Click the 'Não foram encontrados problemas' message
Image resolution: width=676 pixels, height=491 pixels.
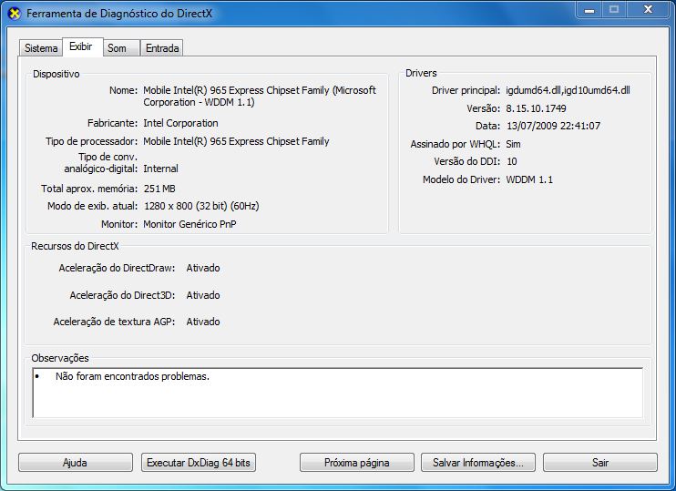(x=132, y=376)
